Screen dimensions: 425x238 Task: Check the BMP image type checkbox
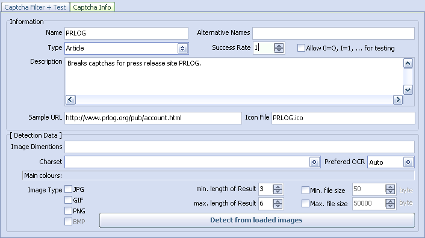(x=68, y=222)
